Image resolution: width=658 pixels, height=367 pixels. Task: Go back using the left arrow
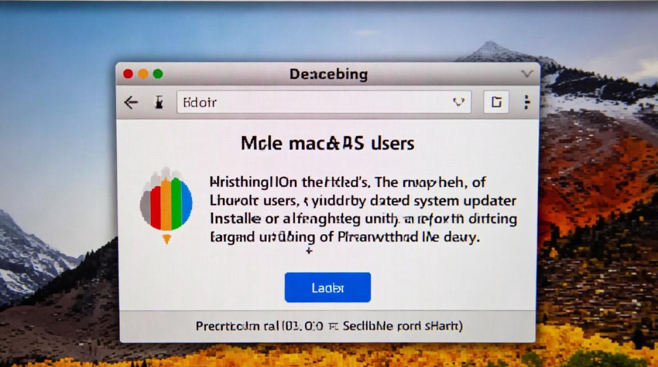(x=131, y=102)
